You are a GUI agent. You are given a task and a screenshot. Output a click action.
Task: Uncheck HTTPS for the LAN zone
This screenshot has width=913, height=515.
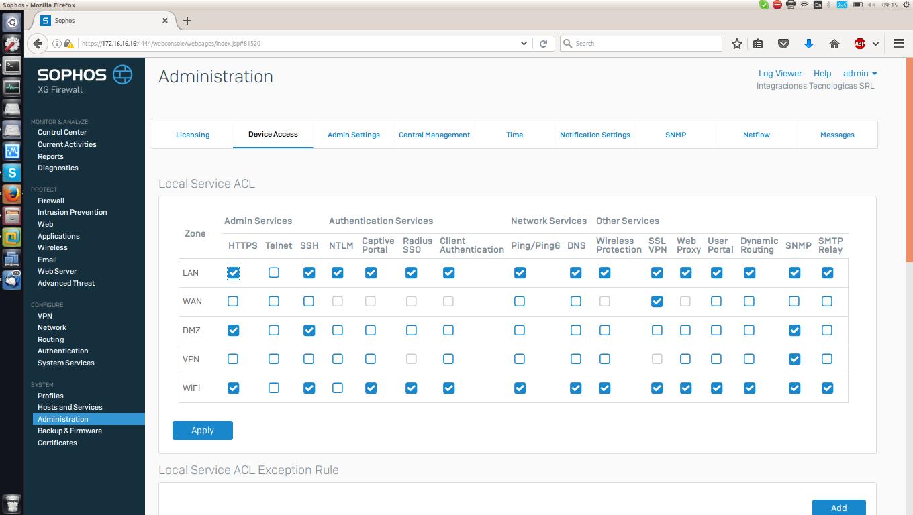[233, 272]
